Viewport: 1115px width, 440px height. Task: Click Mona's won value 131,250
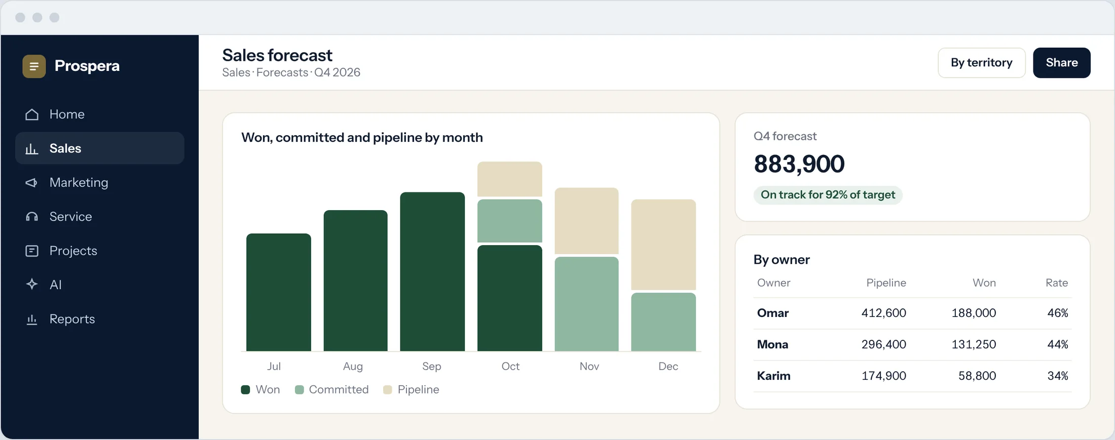pos(974,344)
